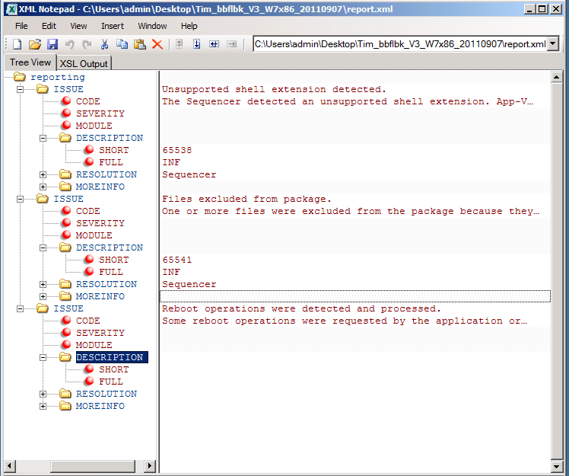Open the Window menu
Screen dimensions: 569x476
pos(152,26)
